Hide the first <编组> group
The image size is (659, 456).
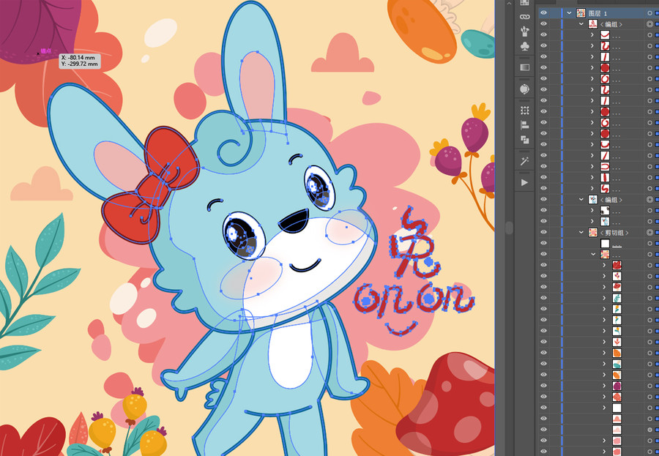(543, 24)
